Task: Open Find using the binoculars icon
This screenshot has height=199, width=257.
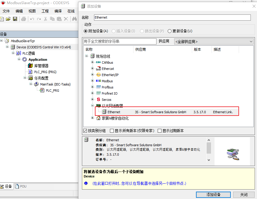Action: pos(74,19)
